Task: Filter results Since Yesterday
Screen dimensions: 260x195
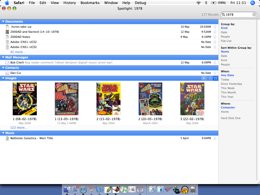Action: (231, 84)
